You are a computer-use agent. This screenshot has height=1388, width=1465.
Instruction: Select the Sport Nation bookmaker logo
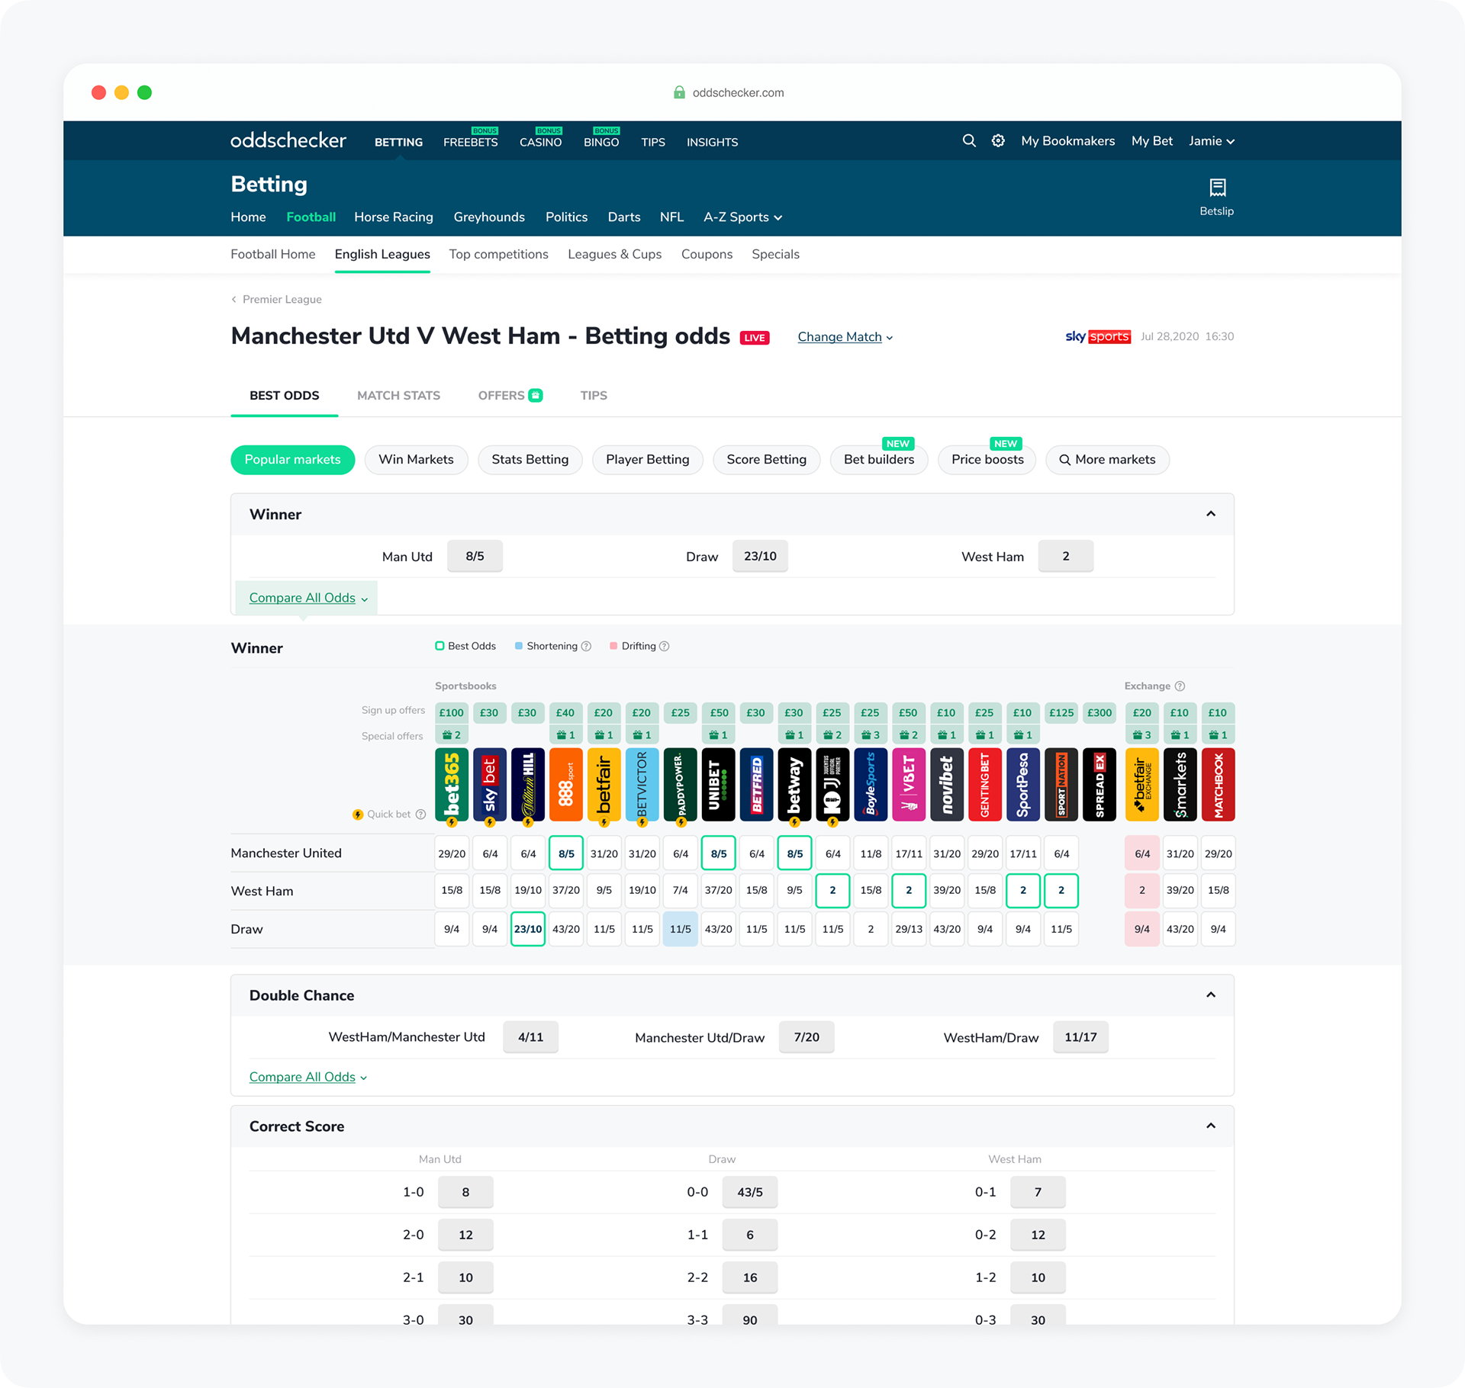pyautogui.click(x=1061, y=784)
